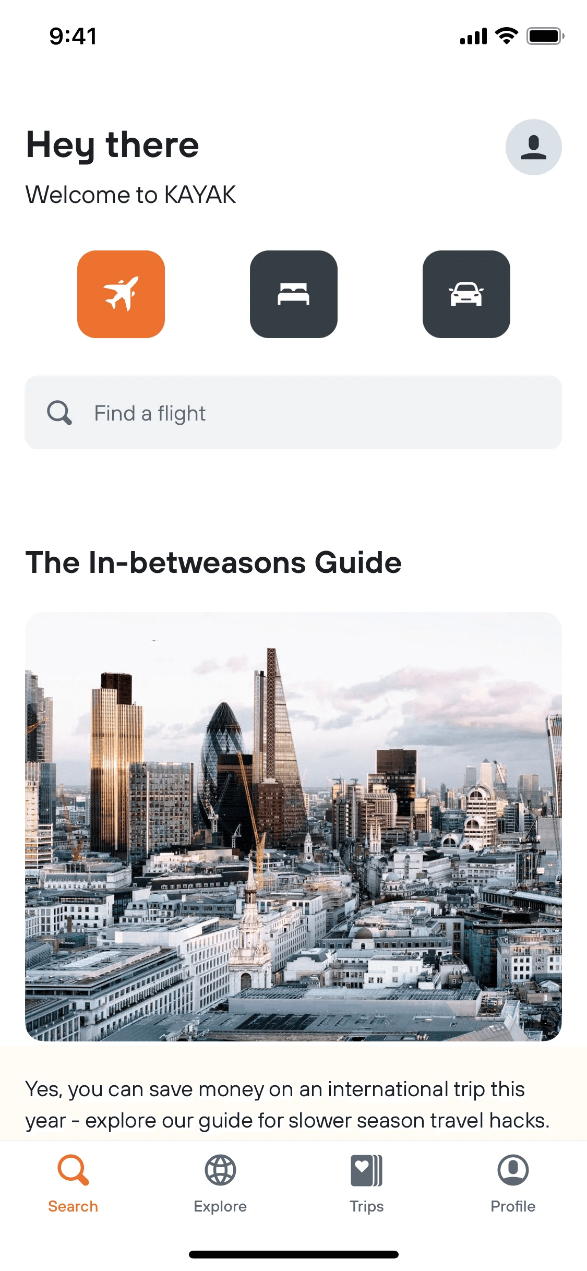The width and height of the screenshot is (587, 1271).
Task: Tap the Wi-Fi status icon
Action: [506, 36]
